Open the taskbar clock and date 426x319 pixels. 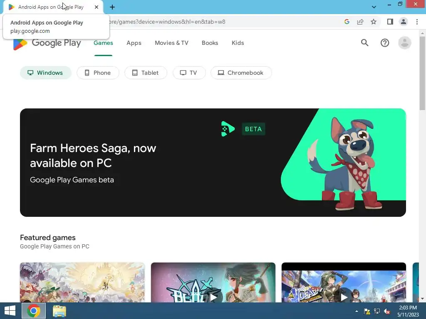[408, 311]
